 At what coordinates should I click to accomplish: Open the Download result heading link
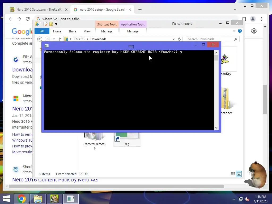[x=22, y=70]
